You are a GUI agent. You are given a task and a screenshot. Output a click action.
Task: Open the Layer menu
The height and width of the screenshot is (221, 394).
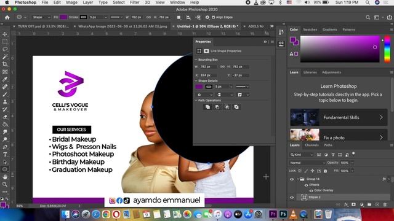coord(87,2)
